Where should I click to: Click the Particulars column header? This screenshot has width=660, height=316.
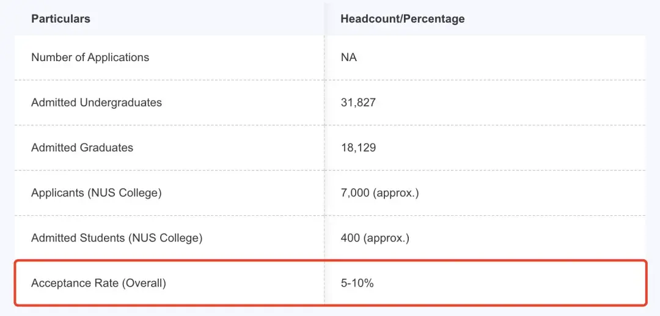[61, 19]
